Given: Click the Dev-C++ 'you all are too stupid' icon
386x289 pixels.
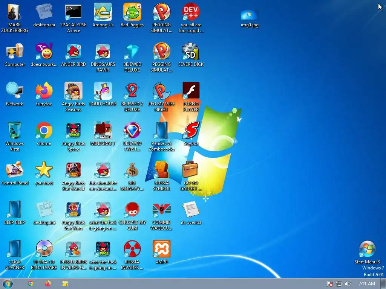Looking at the screenshot, I should (x=191, y=18).
